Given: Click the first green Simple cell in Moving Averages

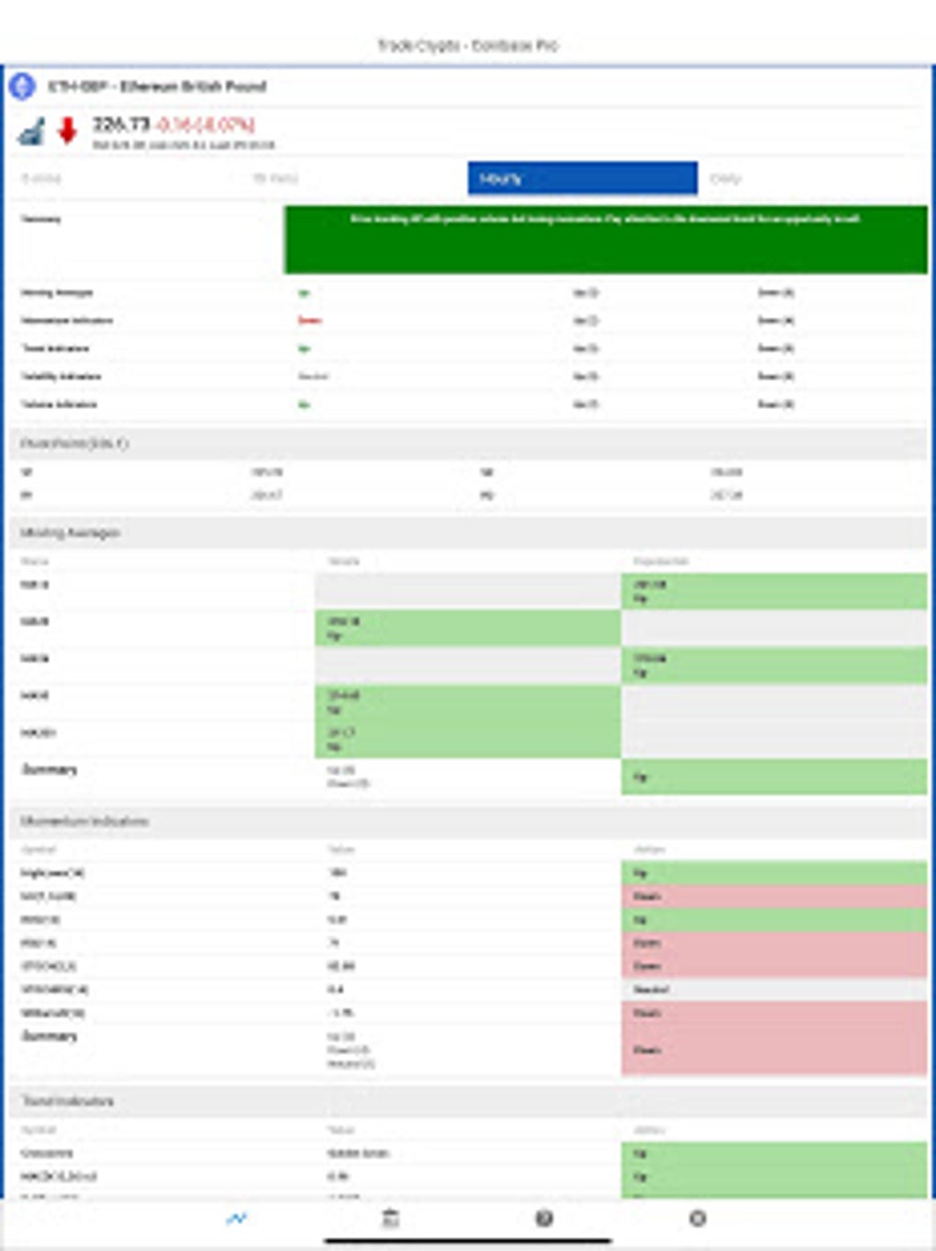Looking at the screenshot, I should tap(468, 628).
